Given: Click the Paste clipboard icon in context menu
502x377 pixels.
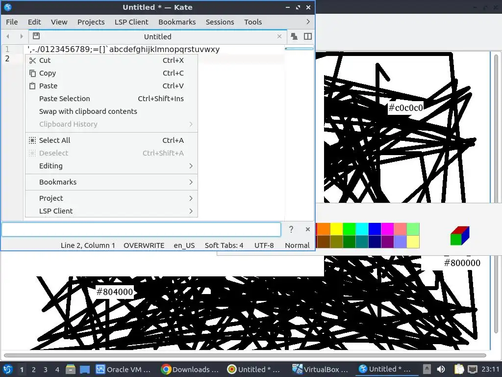Looking at the screenshot, I should [x=32, y=86].
